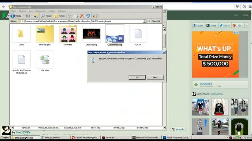252x141 pixels.
Task: Open the Views button dropdown arrow
Action: pos(98,16)
